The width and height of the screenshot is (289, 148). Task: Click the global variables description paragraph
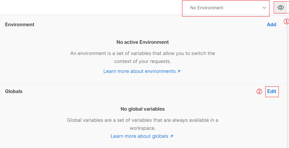tap(143, 124)
